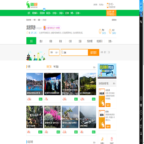144x144 pixels.
Task: Open the palm tree pool thumbnail priced ¥116
Action: coord(70,117)
